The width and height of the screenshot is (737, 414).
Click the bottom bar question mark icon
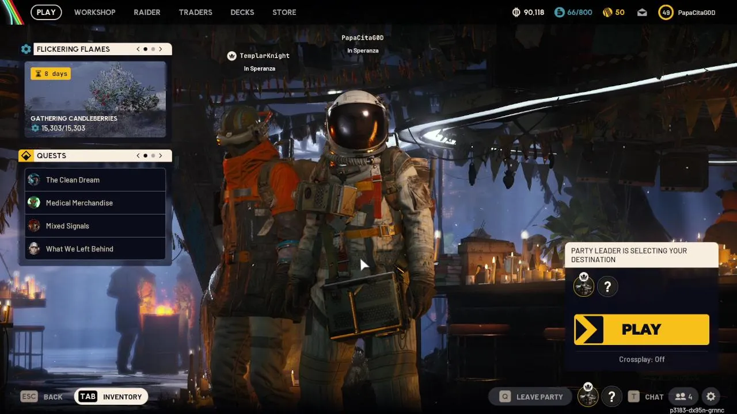tap(611, 397)
